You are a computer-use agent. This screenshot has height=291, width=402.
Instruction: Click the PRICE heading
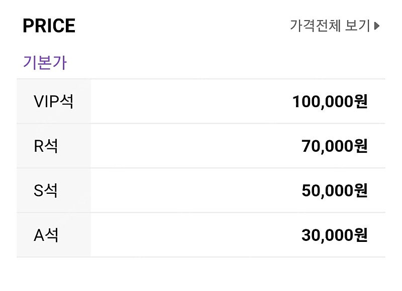[48, 25]
